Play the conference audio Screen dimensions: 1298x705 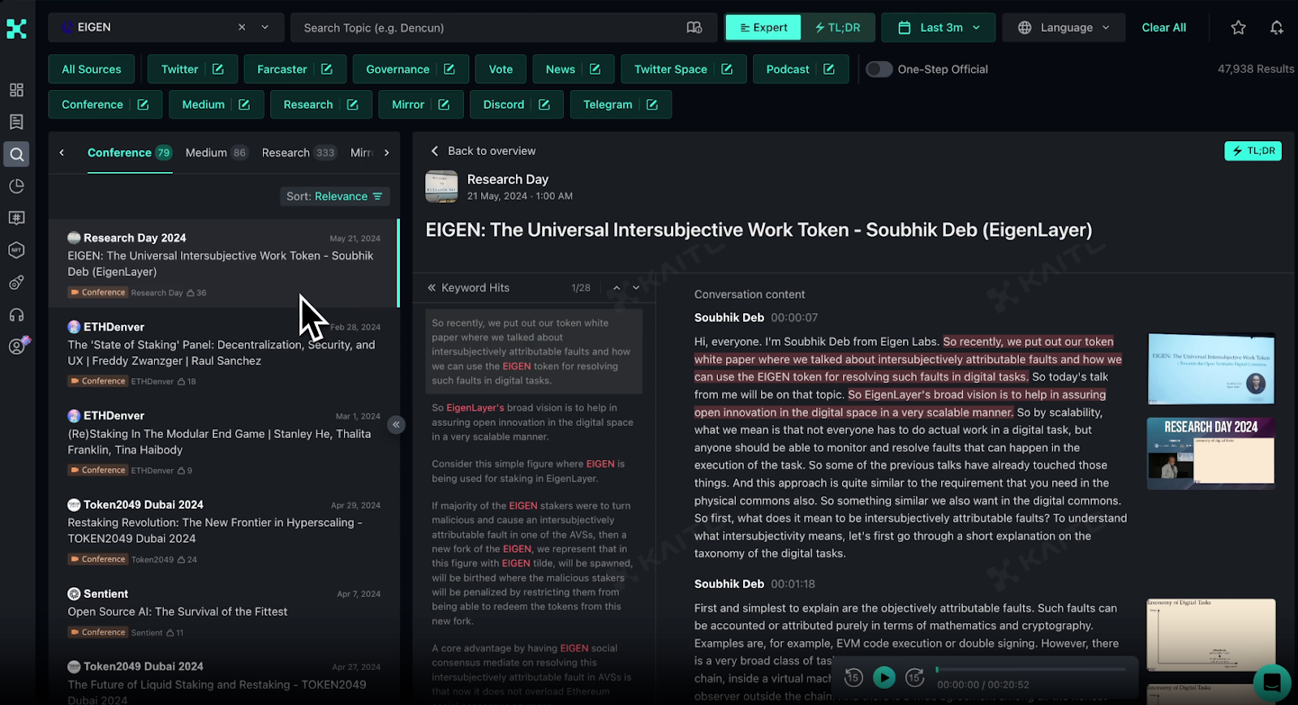pyautogui.click(x=884, y=677)
